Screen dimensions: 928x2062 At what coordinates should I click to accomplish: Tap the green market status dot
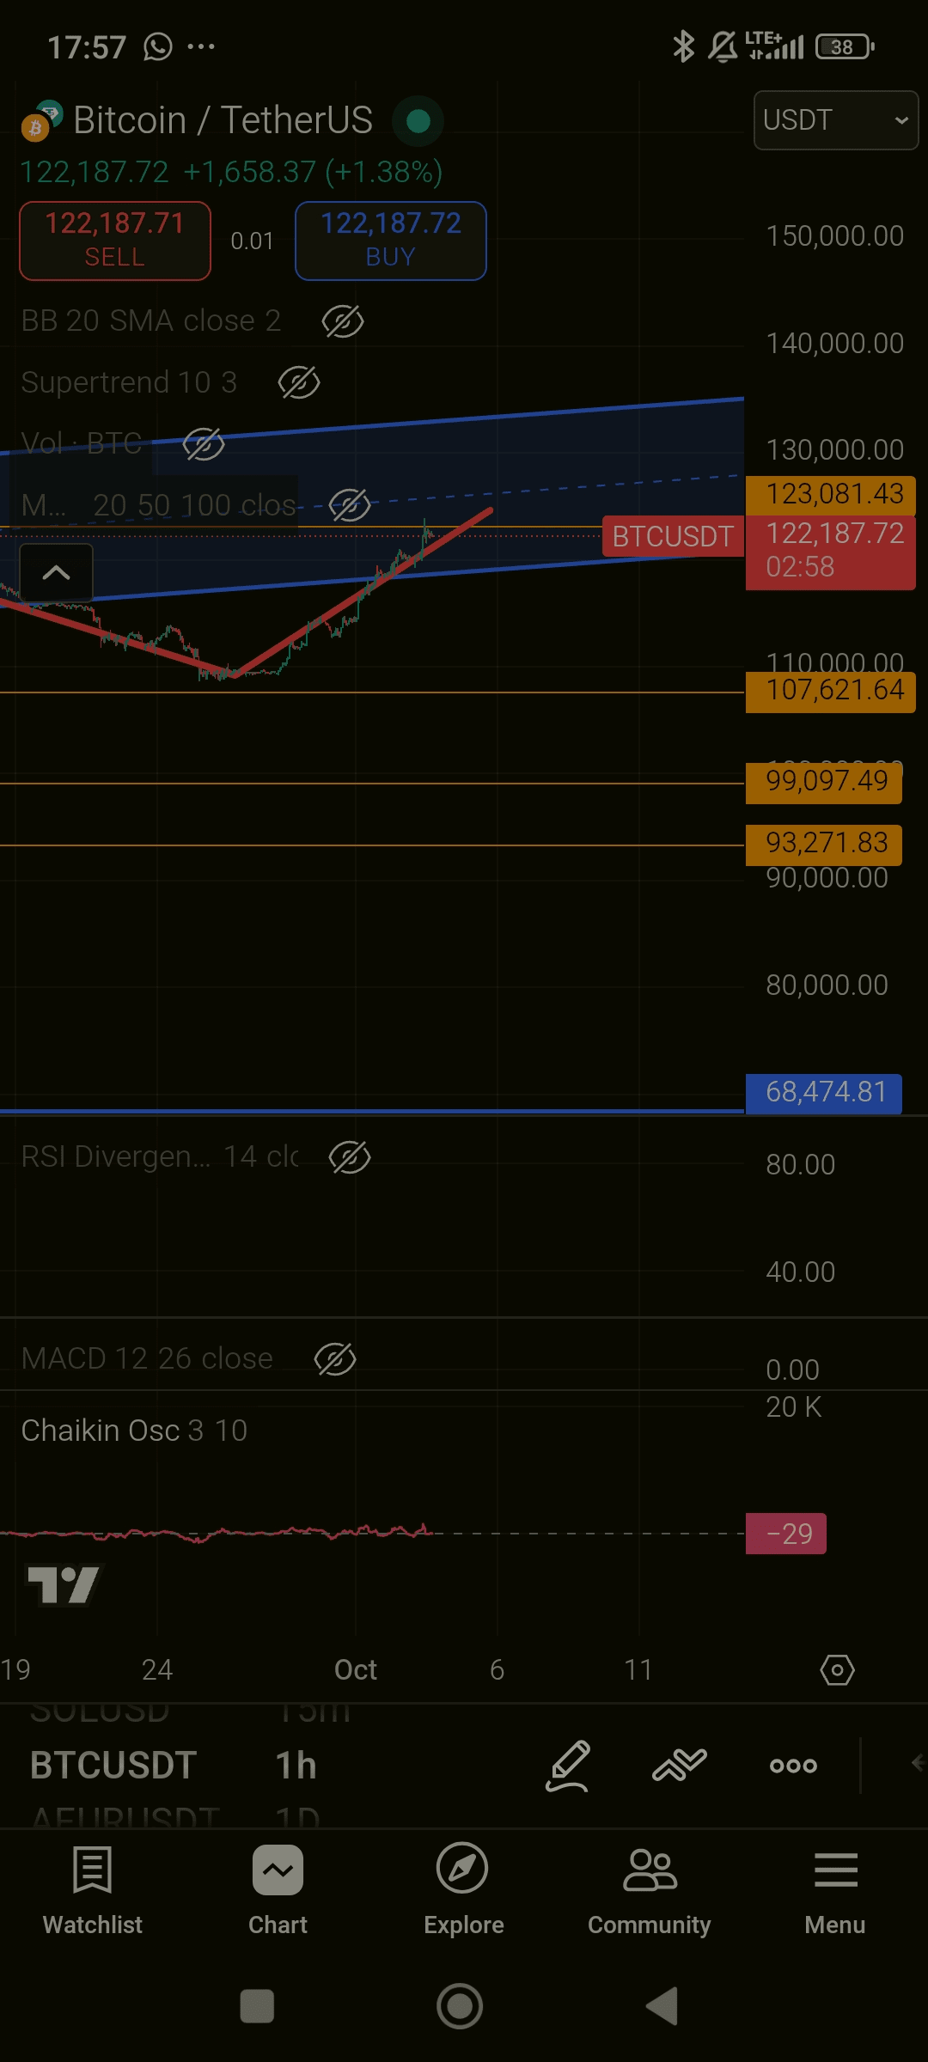[418, 121]
